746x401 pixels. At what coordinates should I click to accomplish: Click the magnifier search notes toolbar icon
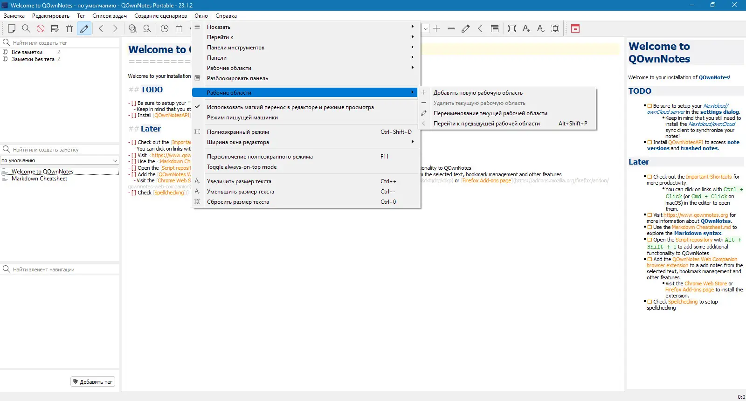click(x=26, y=28)
